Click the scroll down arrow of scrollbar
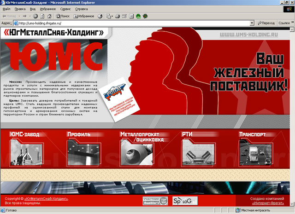295x214 pixels. pyautogui.click(x=292, y=204)
